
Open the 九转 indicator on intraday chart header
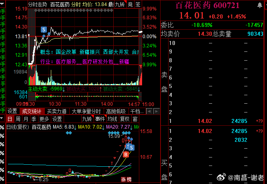pos(120,4)
